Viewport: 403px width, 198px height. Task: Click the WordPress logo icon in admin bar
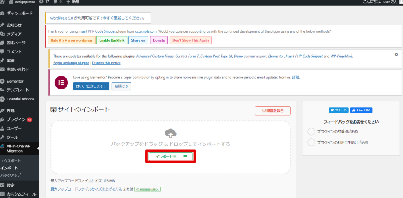[x=2, y=2]
